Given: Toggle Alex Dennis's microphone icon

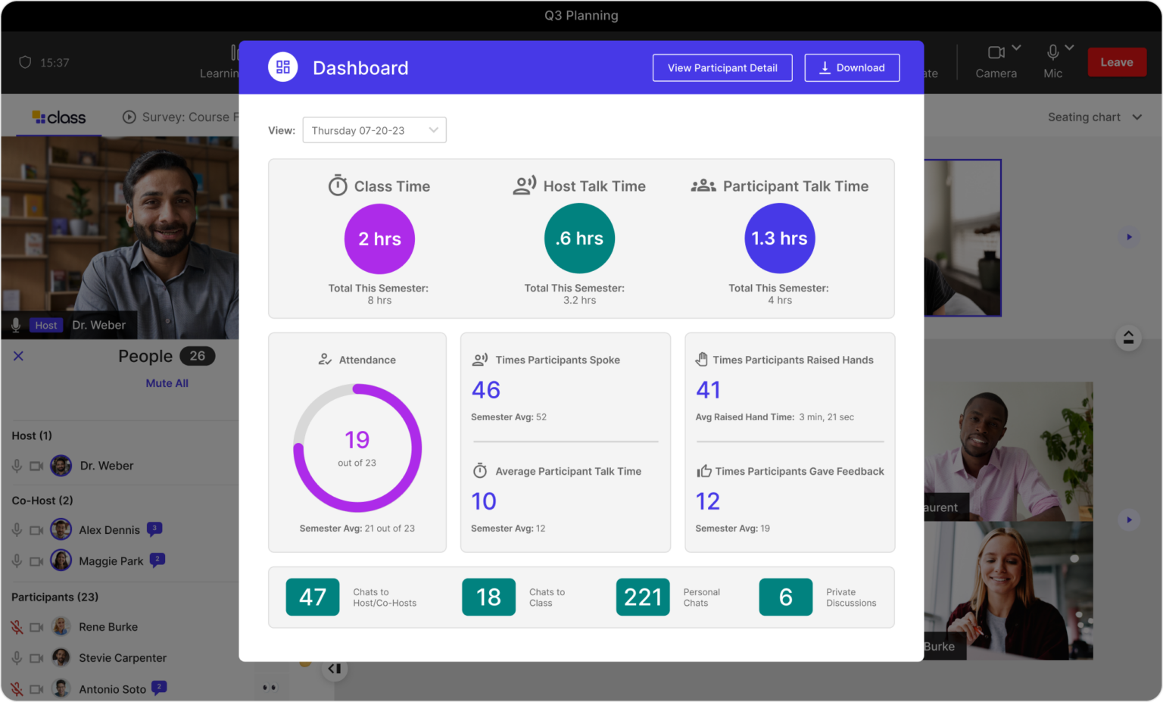Looking at the screenshot, I should [x=17, y=530].
